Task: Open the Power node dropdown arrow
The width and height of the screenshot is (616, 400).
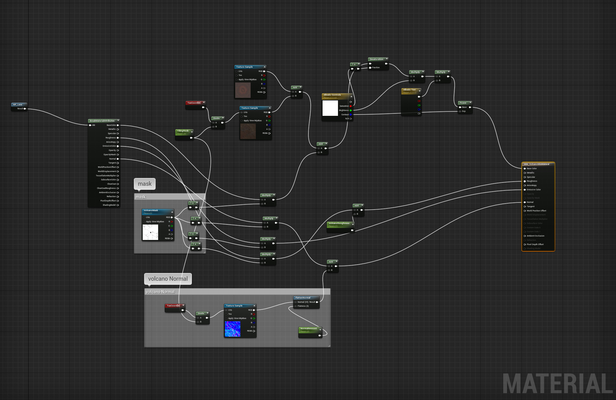Action: 470,103
